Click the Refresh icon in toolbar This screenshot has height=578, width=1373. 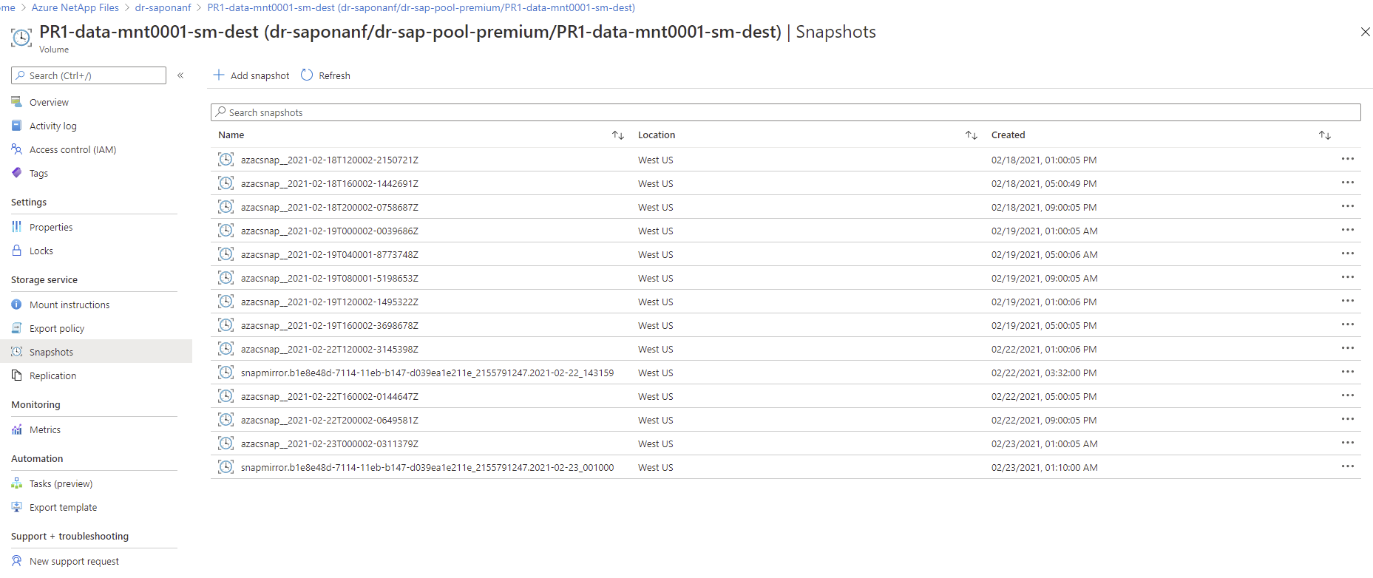point(307,75)
